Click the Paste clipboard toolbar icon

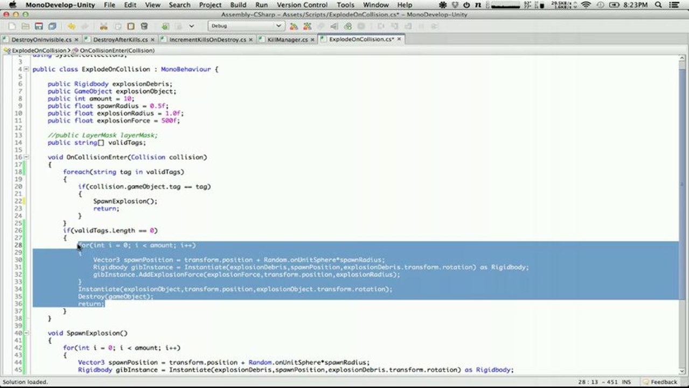[x=130, y=26]
